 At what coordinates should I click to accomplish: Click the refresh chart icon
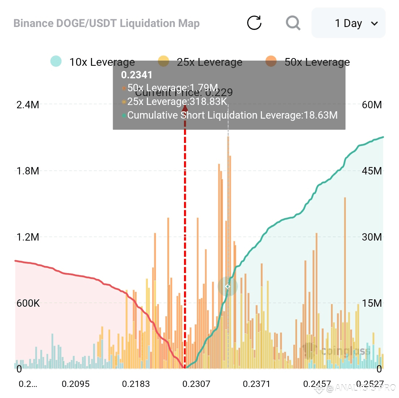click(x=254, y=23)
